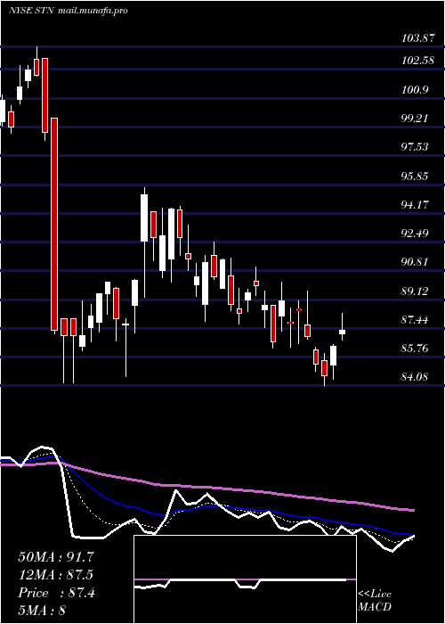Click the 100.9 price level label
The height and width of the screenshot is (624, 445).
tap(416, 89)
